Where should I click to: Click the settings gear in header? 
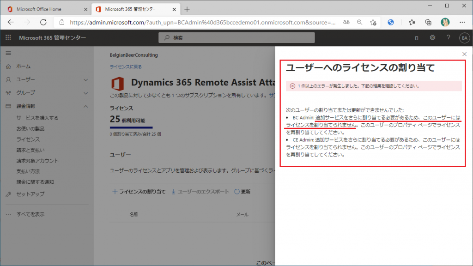[x=432, y=38]
